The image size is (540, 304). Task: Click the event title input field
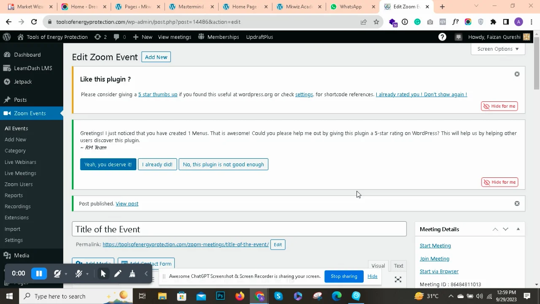point(239,229)
